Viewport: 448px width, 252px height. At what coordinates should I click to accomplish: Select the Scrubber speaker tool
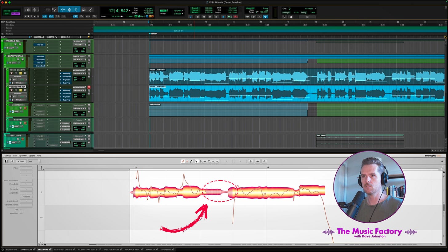click(84, 10)
